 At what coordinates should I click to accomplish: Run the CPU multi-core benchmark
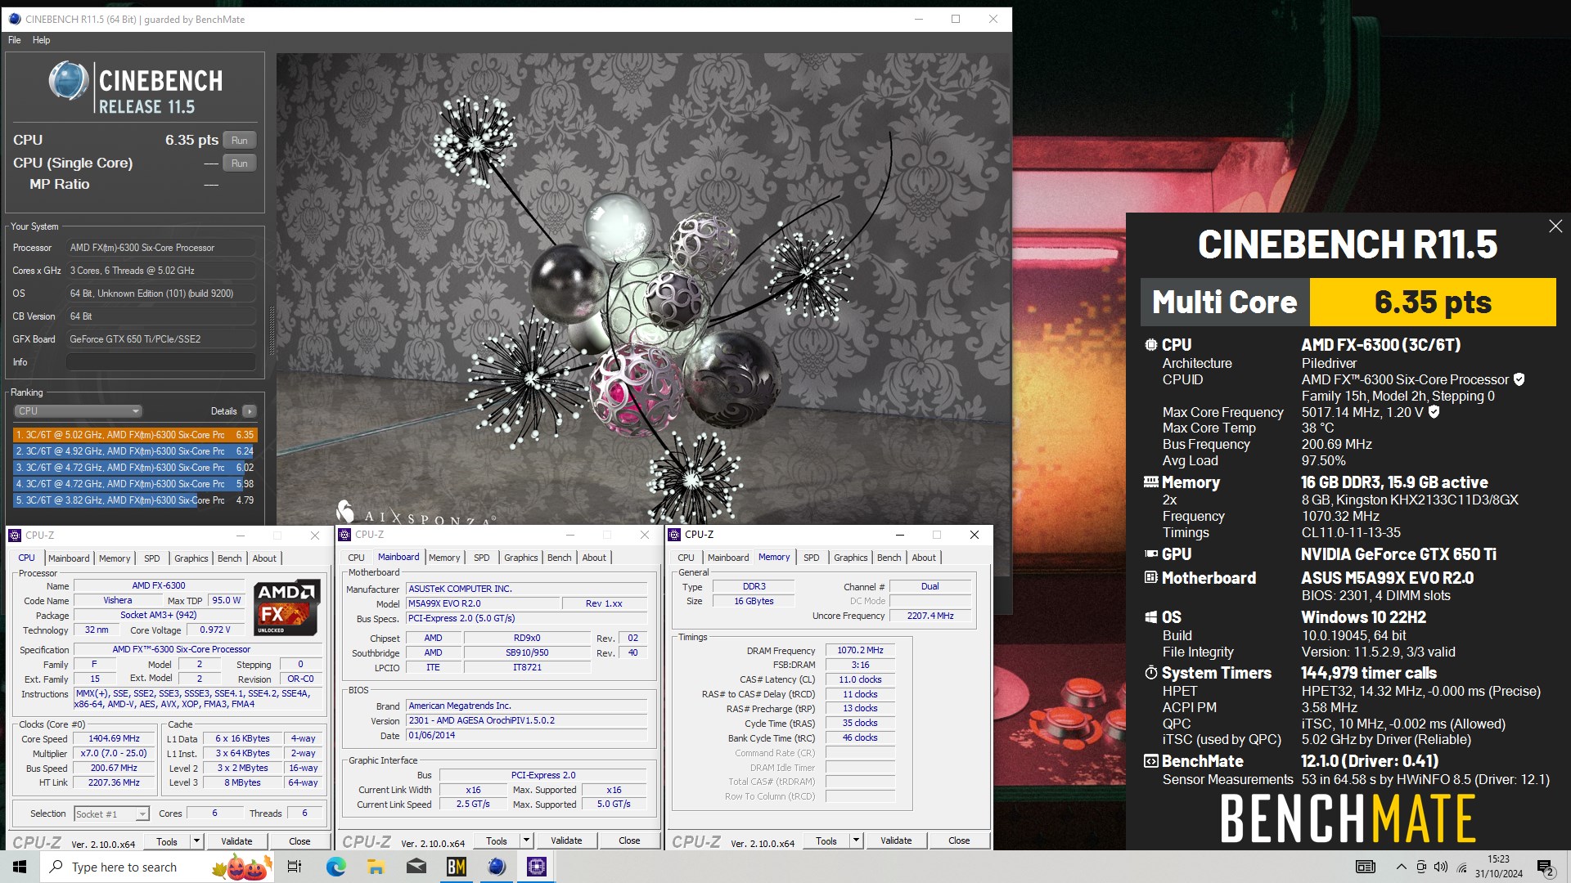(x=239, y=141)
